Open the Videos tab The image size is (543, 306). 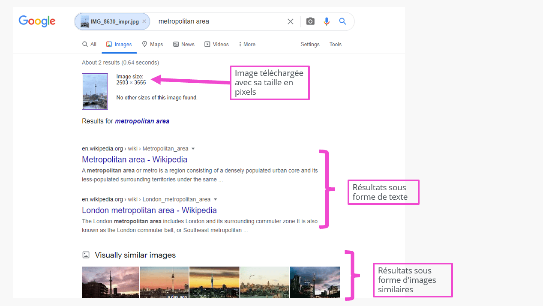coord(216,45)
